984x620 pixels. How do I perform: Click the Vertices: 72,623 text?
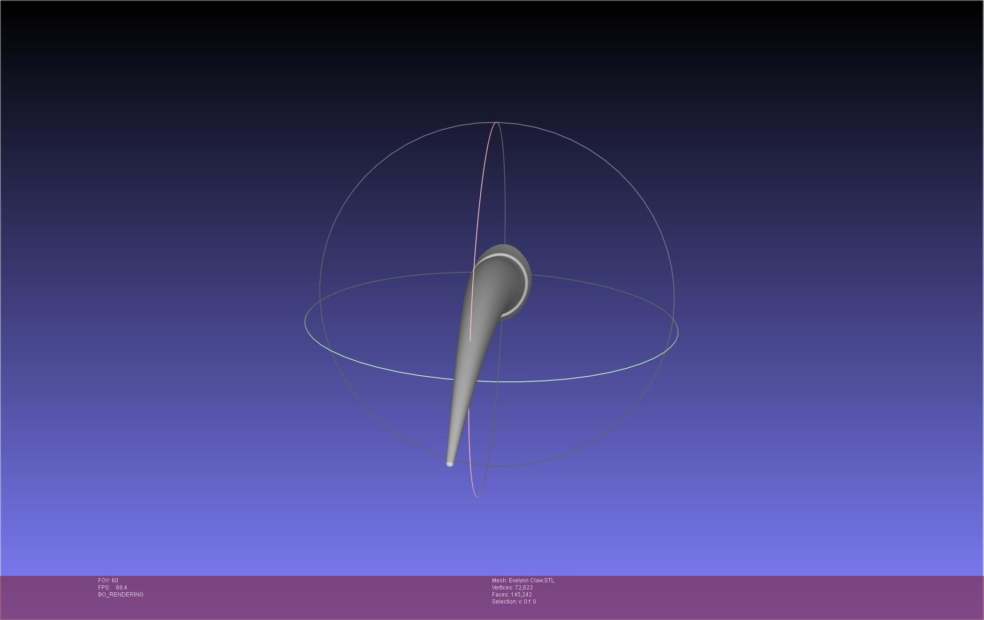pos(512,588)
